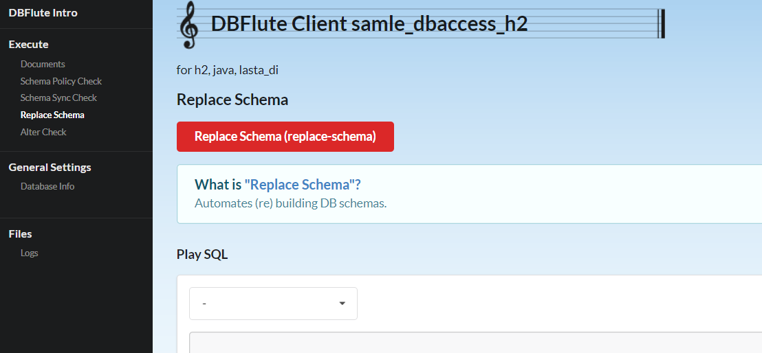Click the Play SQL section heading
Image resolution: width=762 pixels, height=353 pixels.
pyautogui.click(x=202, y=254)
